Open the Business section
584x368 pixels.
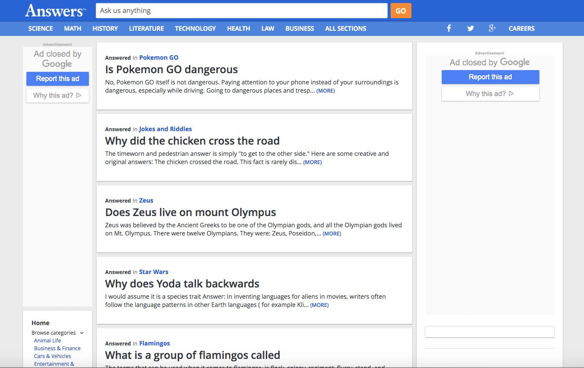click(x=300, y=29)
